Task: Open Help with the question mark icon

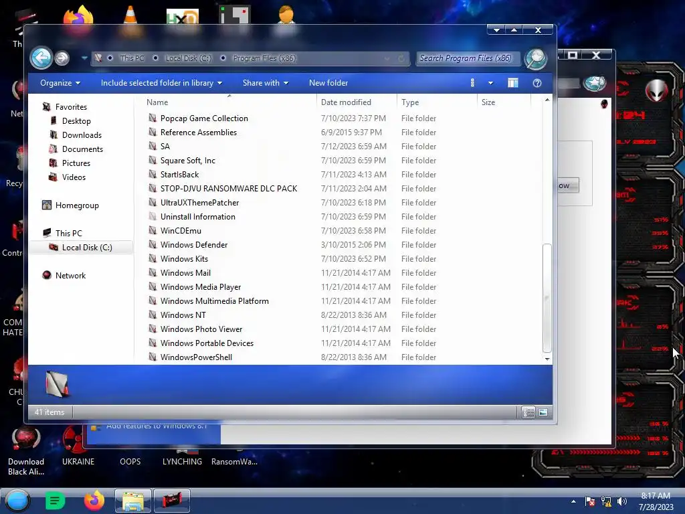Action: [537, 83]
